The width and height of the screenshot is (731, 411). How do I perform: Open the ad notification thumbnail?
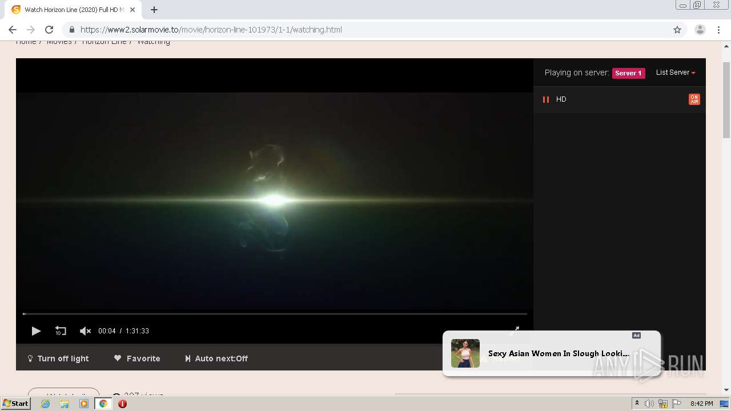[465, 353]
